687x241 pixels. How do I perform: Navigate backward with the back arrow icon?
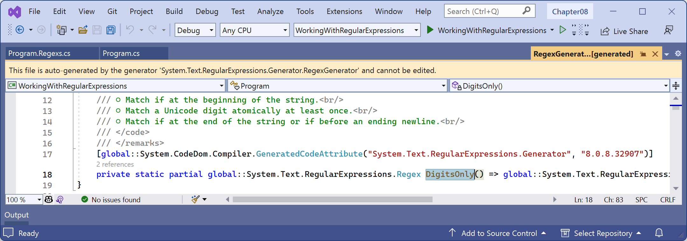tap(20, 30)
